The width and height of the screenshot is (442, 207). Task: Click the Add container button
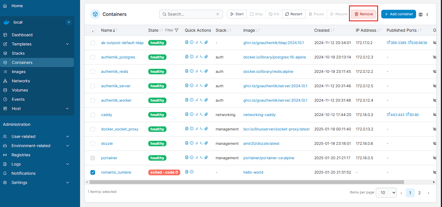[x=399, y=14]
